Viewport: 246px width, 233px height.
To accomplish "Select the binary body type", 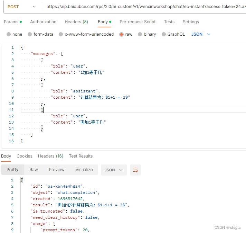I will point(147,34).
